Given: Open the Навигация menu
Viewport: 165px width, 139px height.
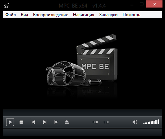Looking at the screenshot, I should coord(83,15).
